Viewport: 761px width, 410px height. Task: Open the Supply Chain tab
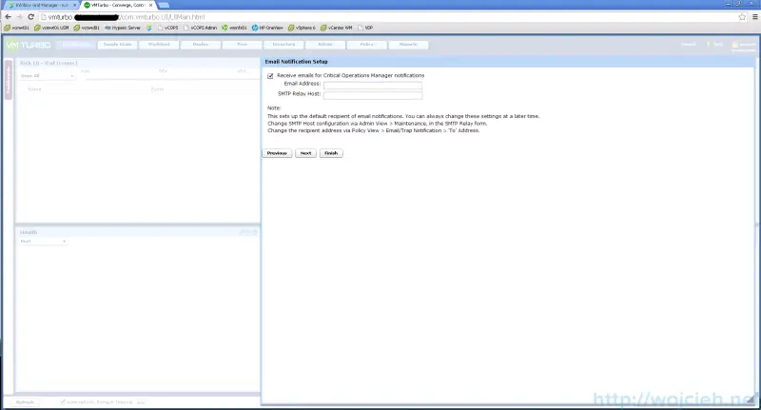117,45
